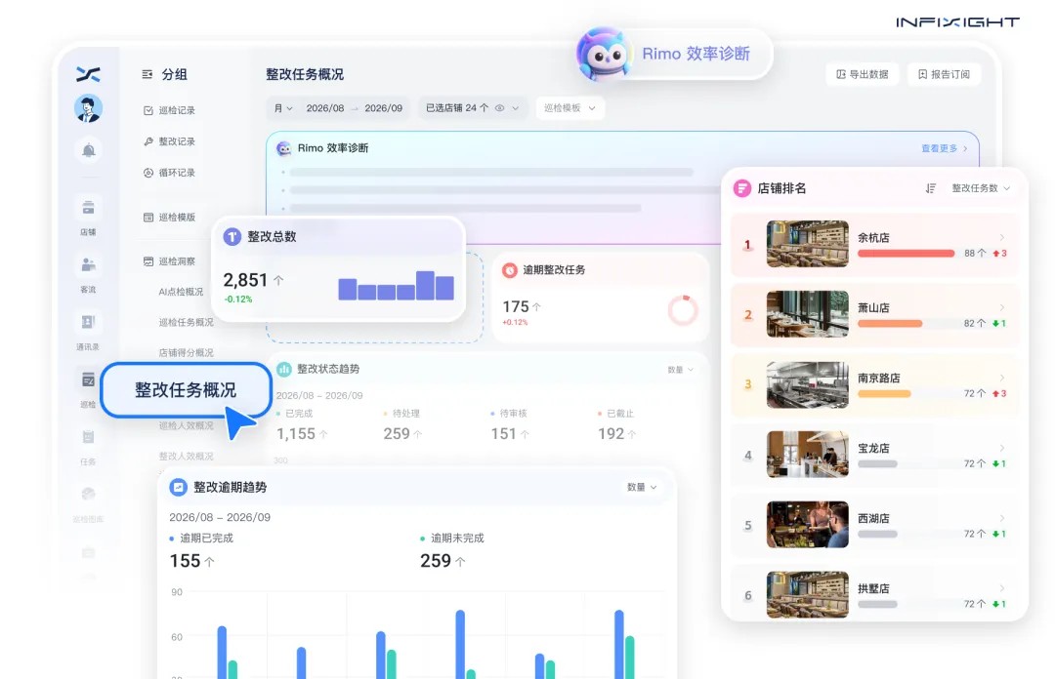Click the 西湖店 store name
Viewport: 1055px width, 679px height.
[x=873, y=518]
